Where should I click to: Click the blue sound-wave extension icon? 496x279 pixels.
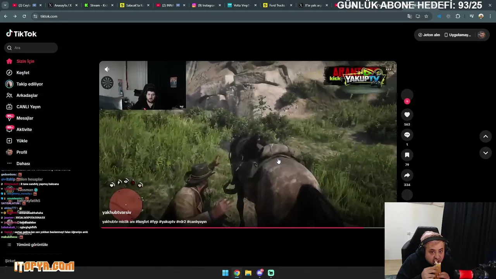439,16
